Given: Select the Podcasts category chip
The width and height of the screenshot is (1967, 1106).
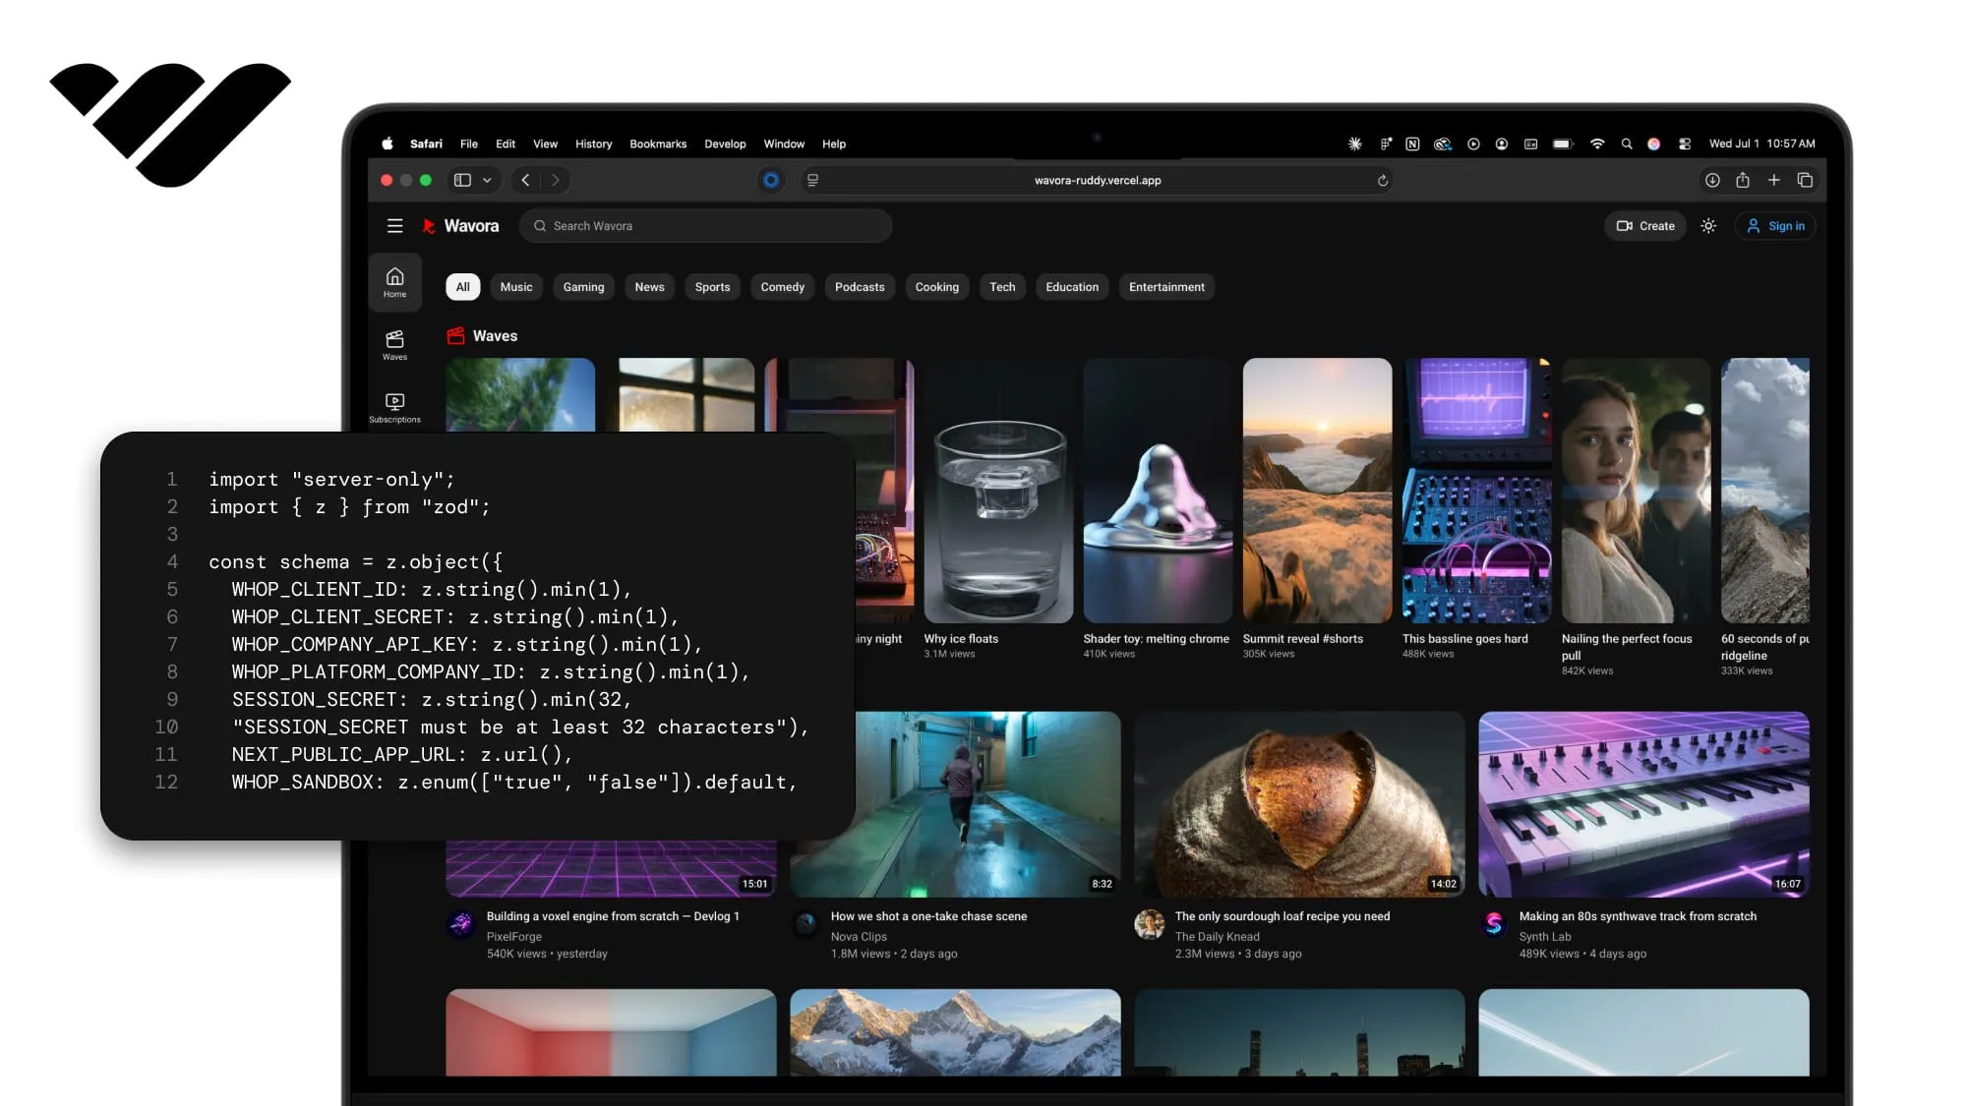Looking at the screenshot, I should 860,287.
